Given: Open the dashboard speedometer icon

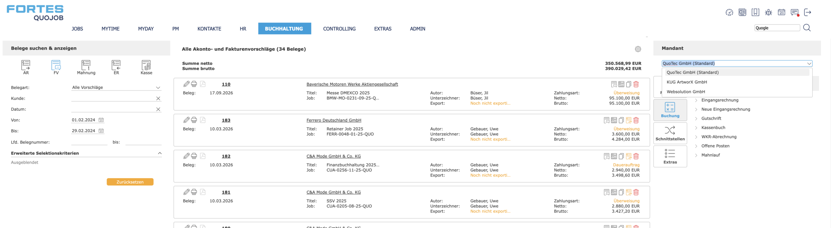Looking at the screenshot, I should (729, 12).
